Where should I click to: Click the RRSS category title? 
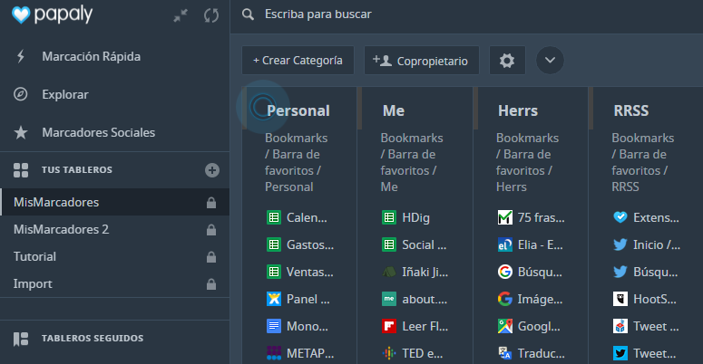[630, 110]
